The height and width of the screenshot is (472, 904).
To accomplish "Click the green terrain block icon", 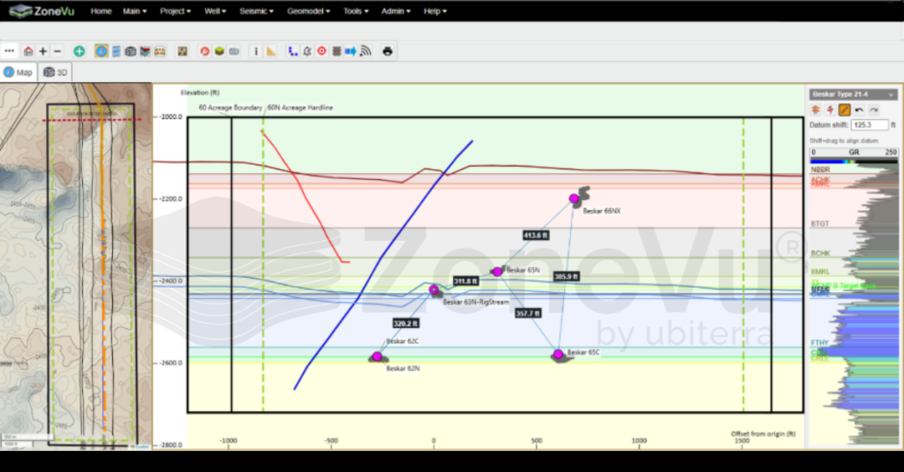I will 219,51.
